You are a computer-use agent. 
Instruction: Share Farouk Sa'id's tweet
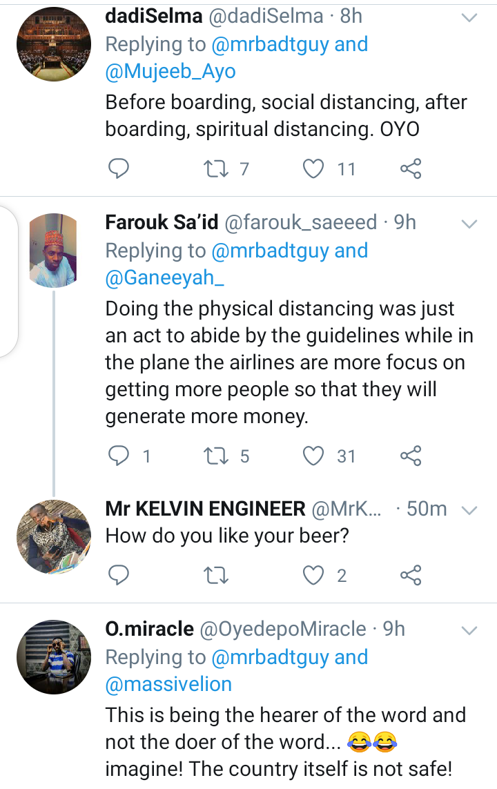click(x=411, y=456)
